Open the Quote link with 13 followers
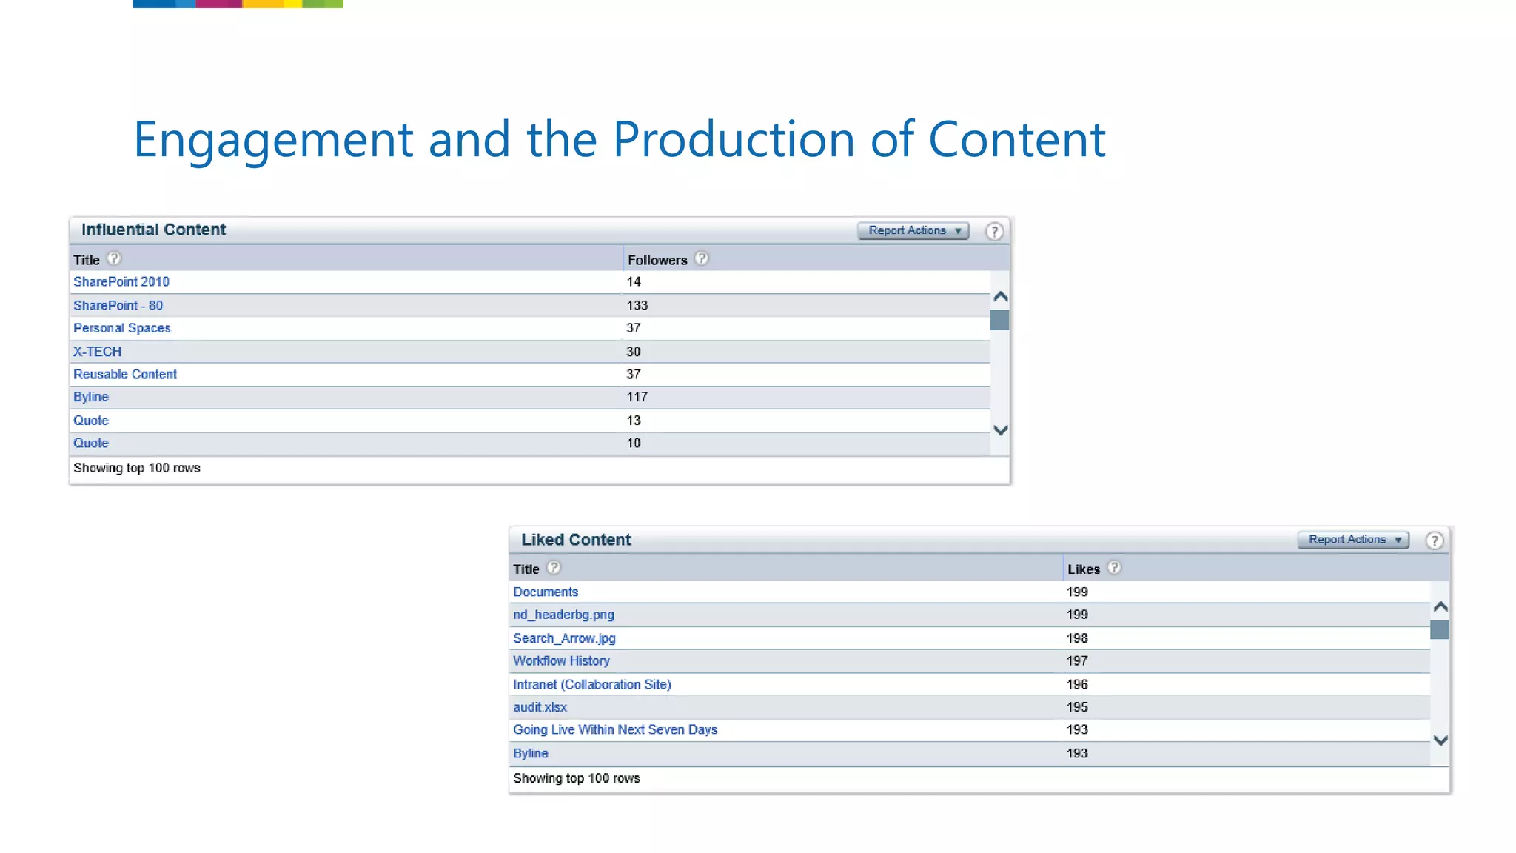 pyautogui.click(x=91, y=421)
